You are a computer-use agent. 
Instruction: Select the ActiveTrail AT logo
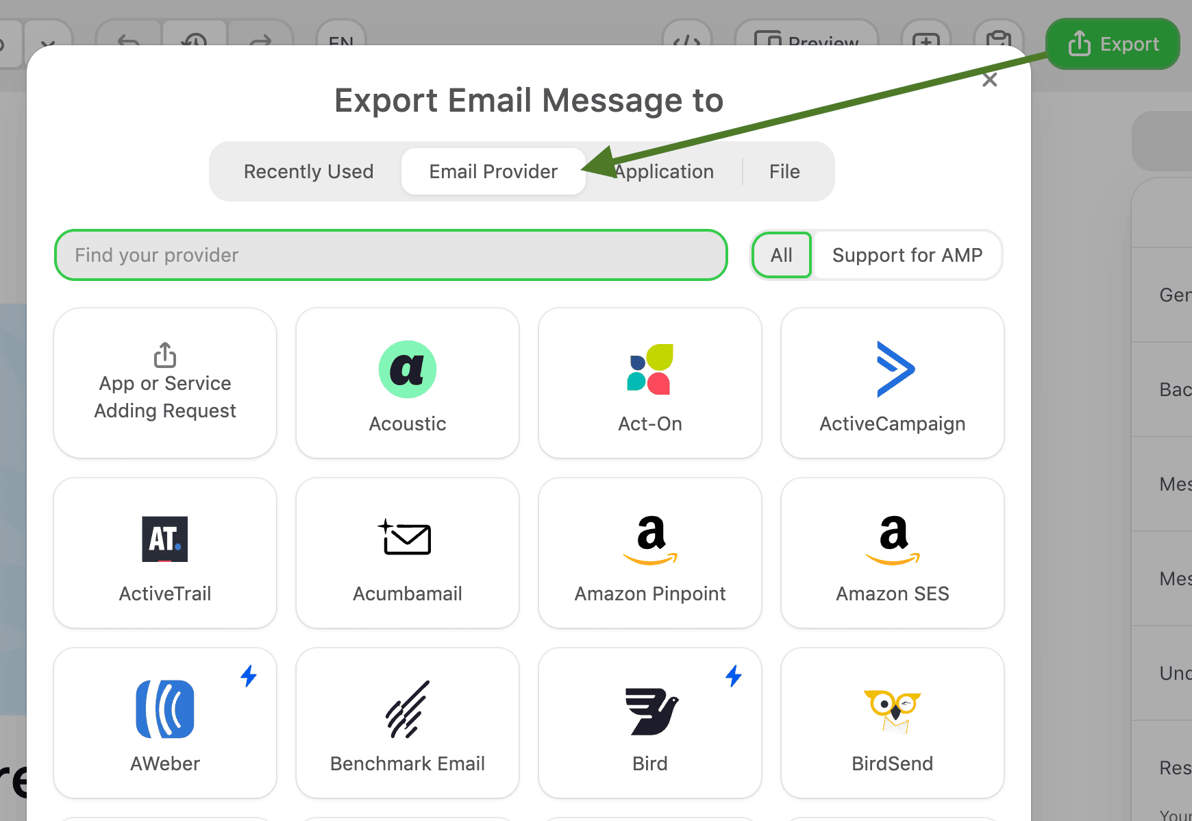point(165,539)
